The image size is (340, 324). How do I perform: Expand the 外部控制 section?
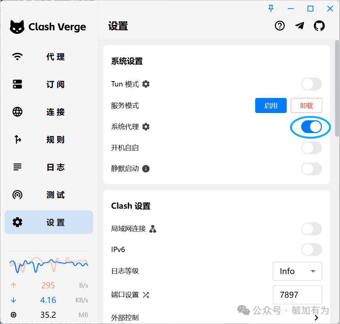coord(316,317)
